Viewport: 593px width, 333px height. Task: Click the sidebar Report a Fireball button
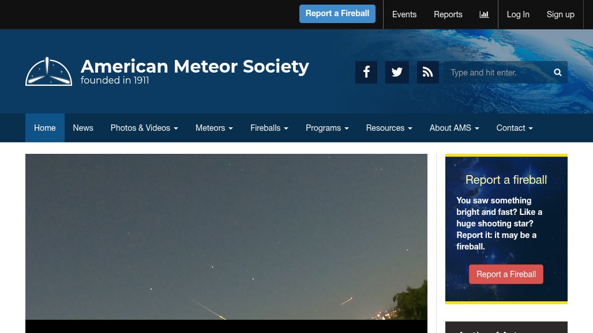point(506,274)
